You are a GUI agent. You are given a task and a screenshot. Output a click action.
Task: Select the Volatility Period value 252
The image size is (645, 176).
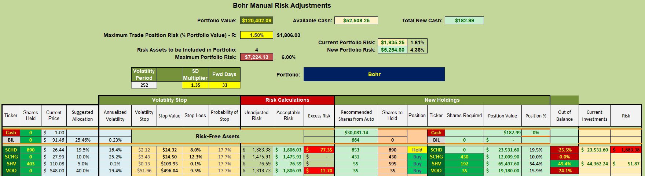(x=144, y=85)
